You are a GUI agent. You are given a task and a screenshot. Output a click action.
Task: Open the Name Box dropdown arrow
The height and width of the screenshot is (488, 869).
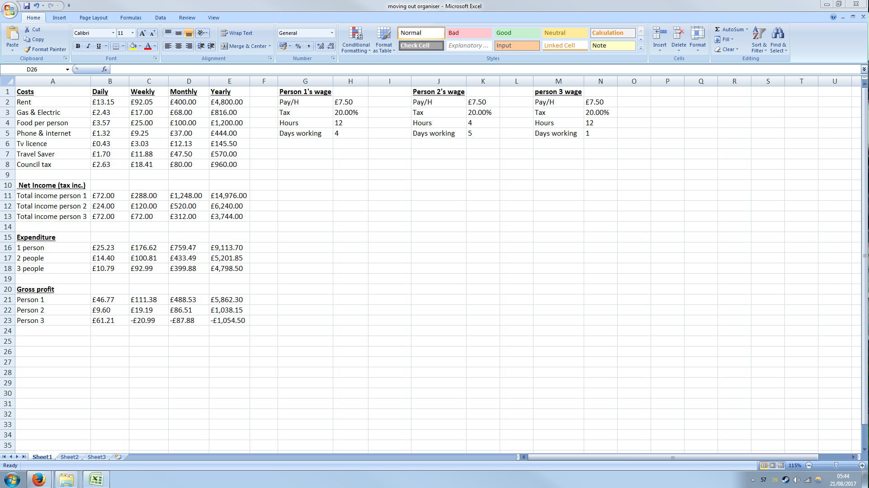coord(67,69)
